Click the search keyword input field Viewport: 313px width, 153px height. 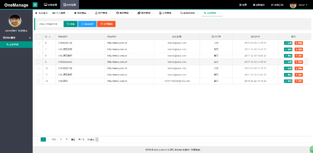(x=49, y=24)
